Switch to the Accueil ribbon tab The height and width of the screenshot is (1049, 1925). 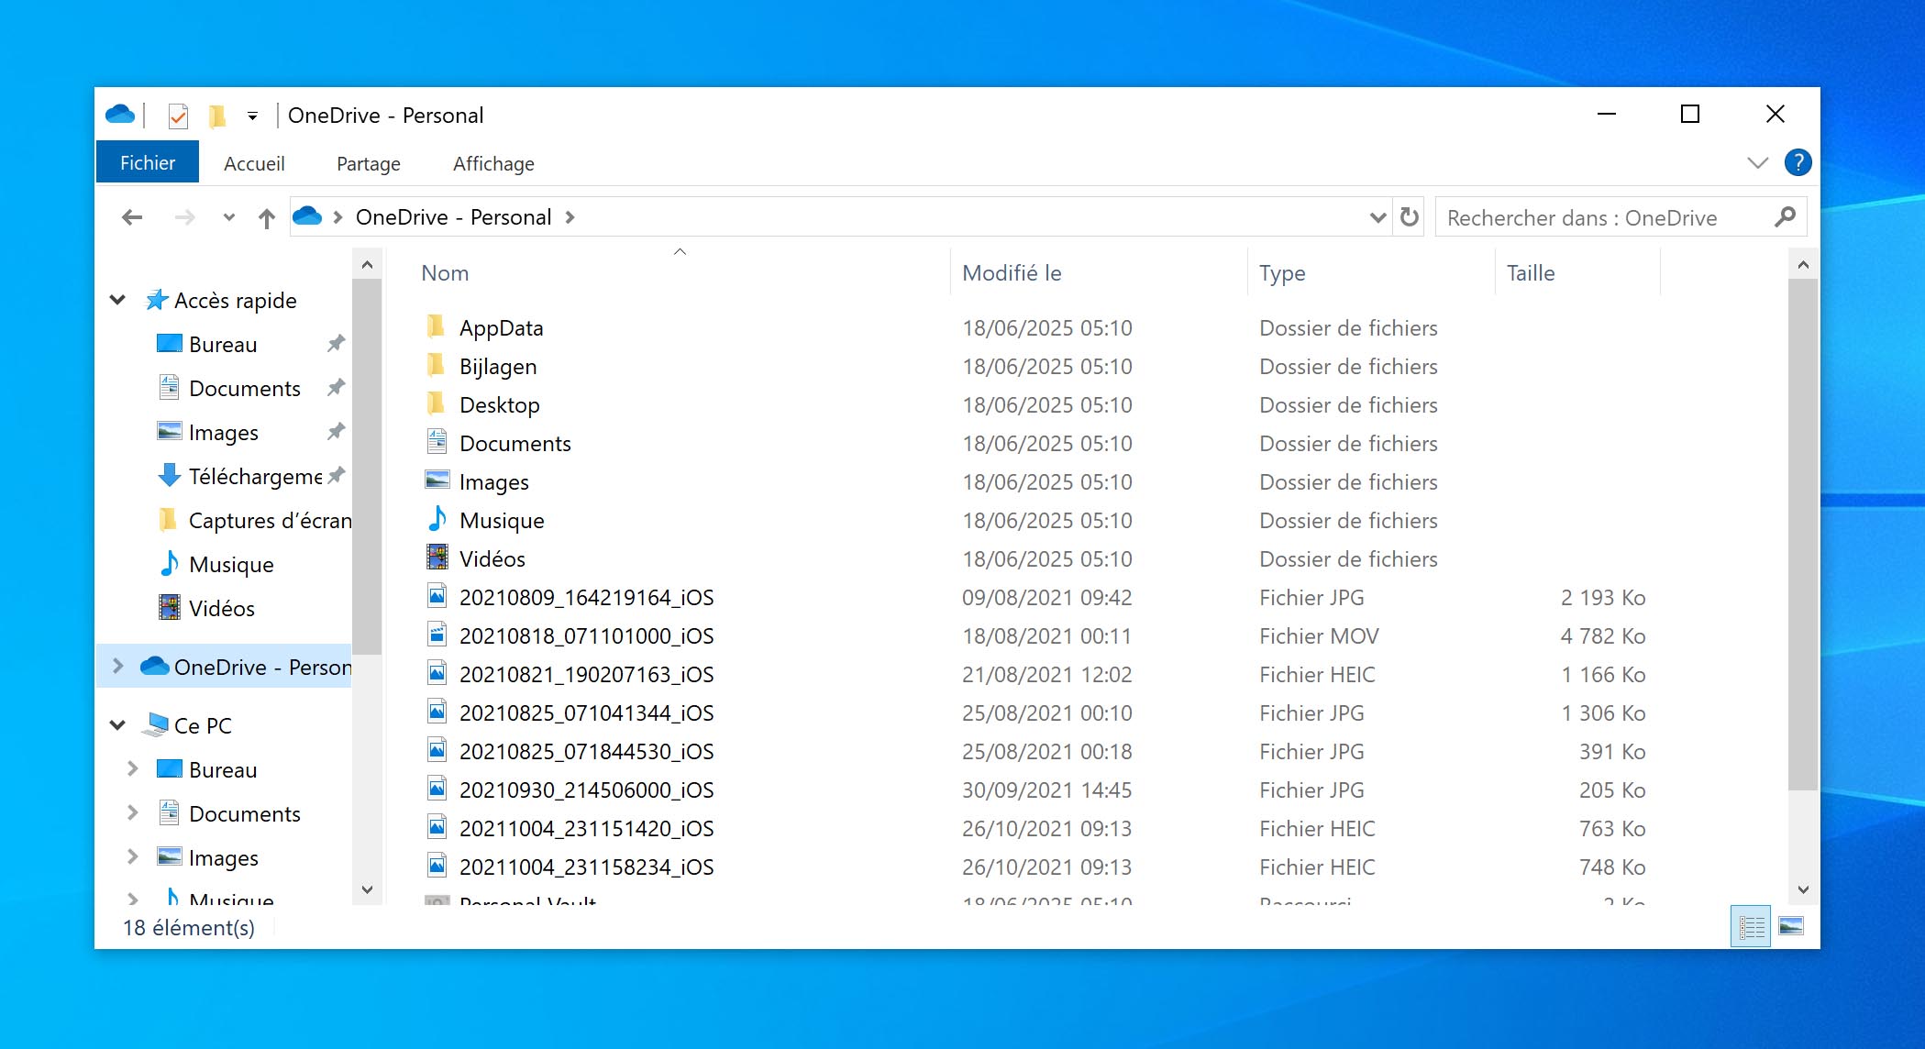pyautogui.click(x=254, y=163)
